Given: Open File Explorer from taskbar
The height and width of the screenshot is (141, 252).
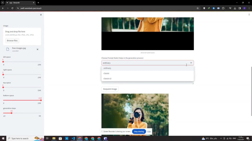Looking at the screenshot, I should (x=54, y=138).
